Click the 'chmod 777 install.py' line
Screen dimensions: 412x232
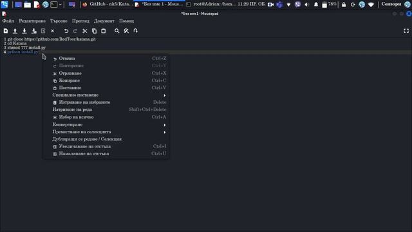click(26, 48)
